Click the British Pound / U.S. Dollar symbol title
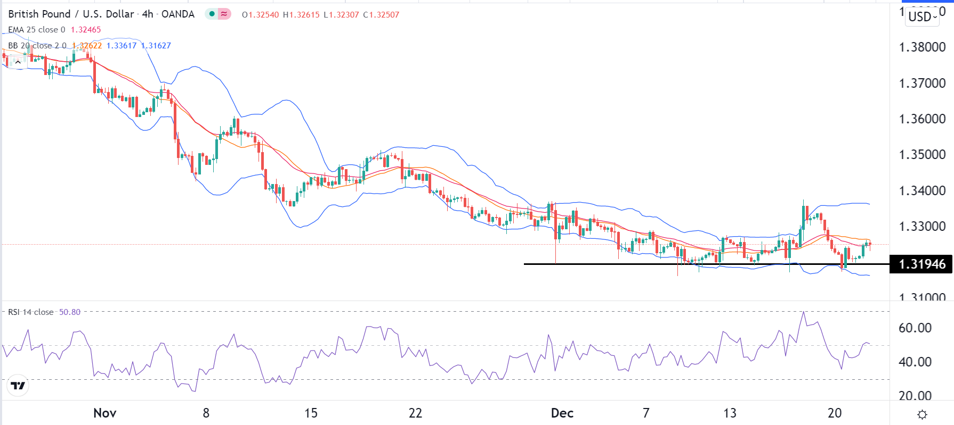954x425 pixels. pyautogui.click(x=71, y=14)
